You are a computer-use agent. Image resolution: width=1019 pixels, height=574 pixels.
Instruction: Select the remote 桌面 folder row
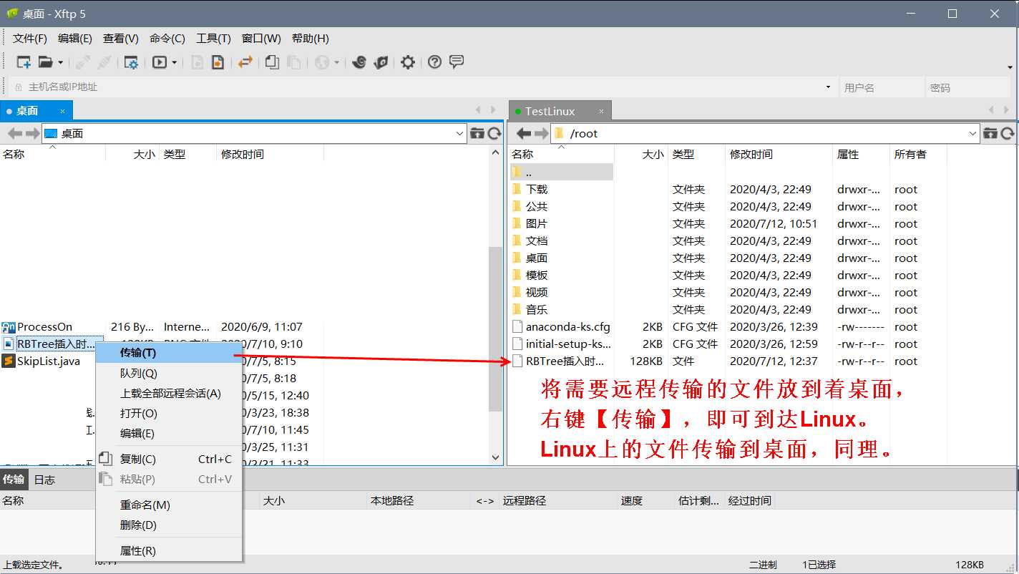[537, 258]
